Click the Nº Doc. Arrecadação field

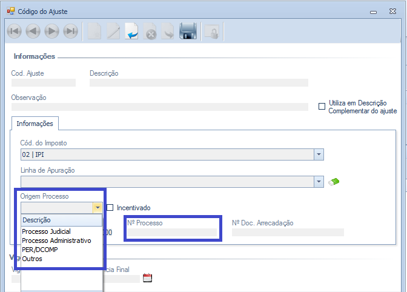pyautogui.click(x=288, y=232)
